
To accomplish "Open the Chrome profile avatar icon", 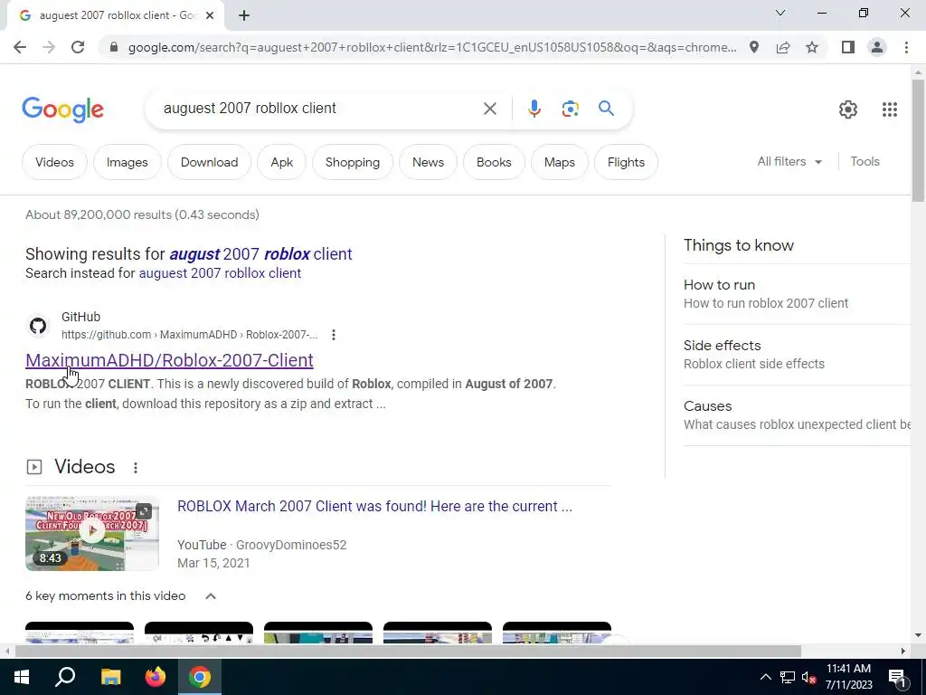I will 877,47.
